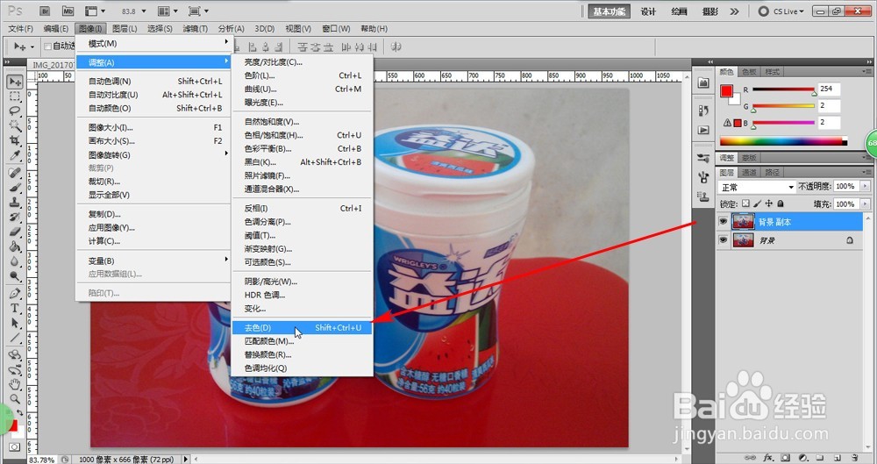
Task: Select the Rectangular Marquee tool
Action: (x=15, y=96)
